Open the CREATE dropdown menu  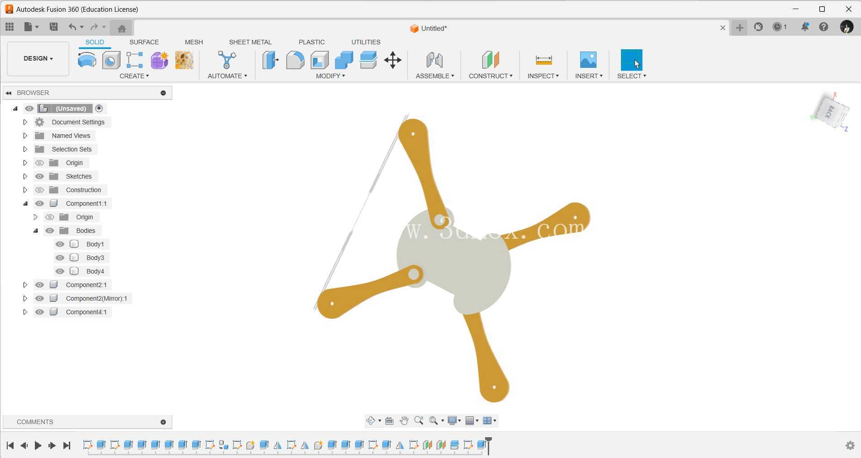tap(134, 76)
